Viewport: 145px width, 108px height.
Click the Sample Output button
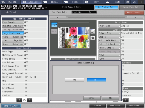(x=11, y=106)
